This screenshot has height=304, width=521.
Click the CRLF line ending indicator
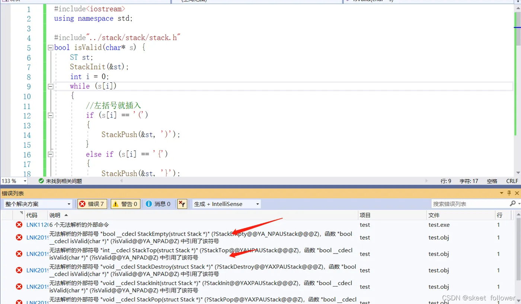pyautogui.click(x=512, y=181)
